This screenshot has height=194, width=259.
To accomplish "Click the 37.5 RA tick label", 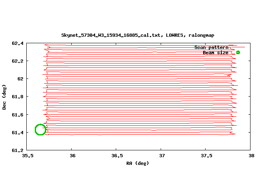I will pos(206,156).
